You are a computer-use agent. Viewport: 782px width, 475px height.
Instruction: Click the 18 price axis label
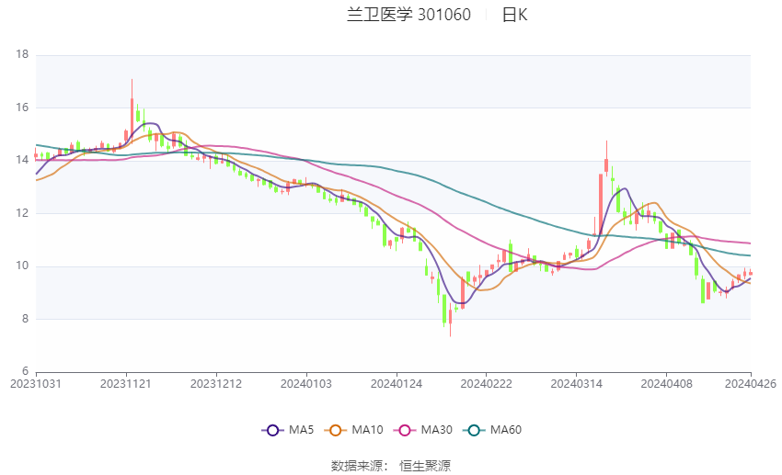point(23,55)
